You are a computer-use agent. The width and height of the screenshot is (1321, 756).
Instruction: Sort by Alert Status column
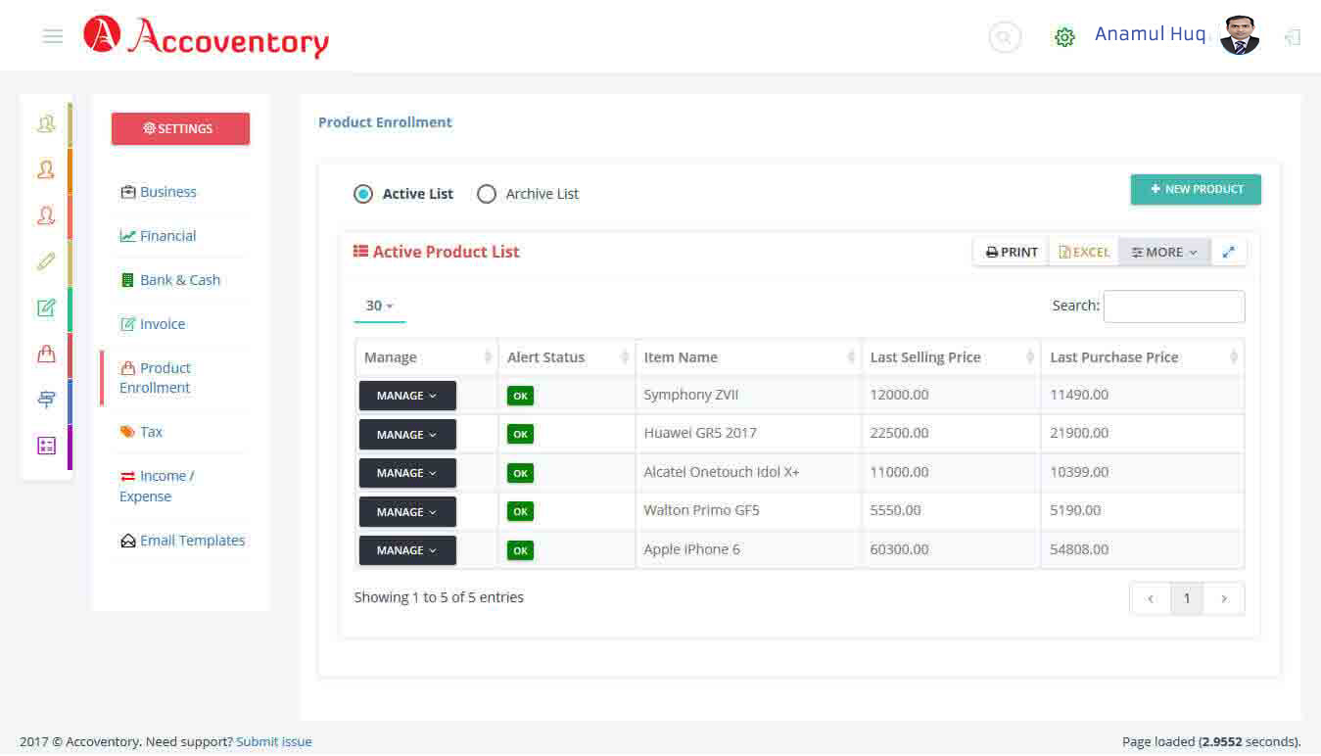(567, 357)
